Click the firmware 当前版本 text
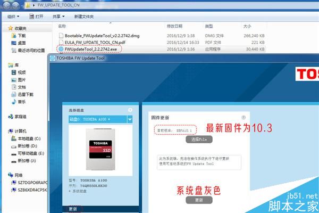Image resolution: width=319 pixels, height=213 pixels. pyautogui.click(x=175, y=130)
